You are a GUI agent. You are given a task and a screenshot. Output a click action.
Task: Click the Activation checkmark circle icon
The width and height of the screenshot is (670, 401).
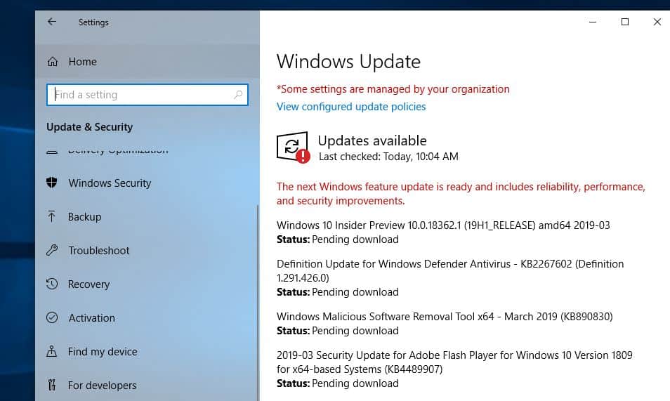coord(52,317)
